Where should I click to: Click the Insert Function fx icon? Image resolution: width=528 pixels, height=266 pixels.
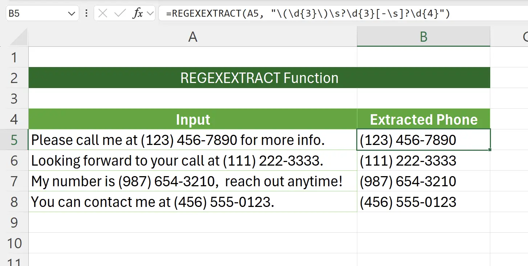[x=139, y=13]
